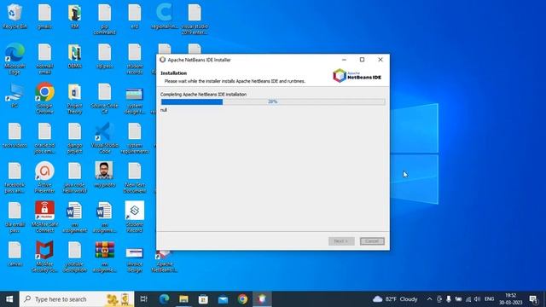Click the microphone tray icon

pyautogui.click(x=449, y=299)
